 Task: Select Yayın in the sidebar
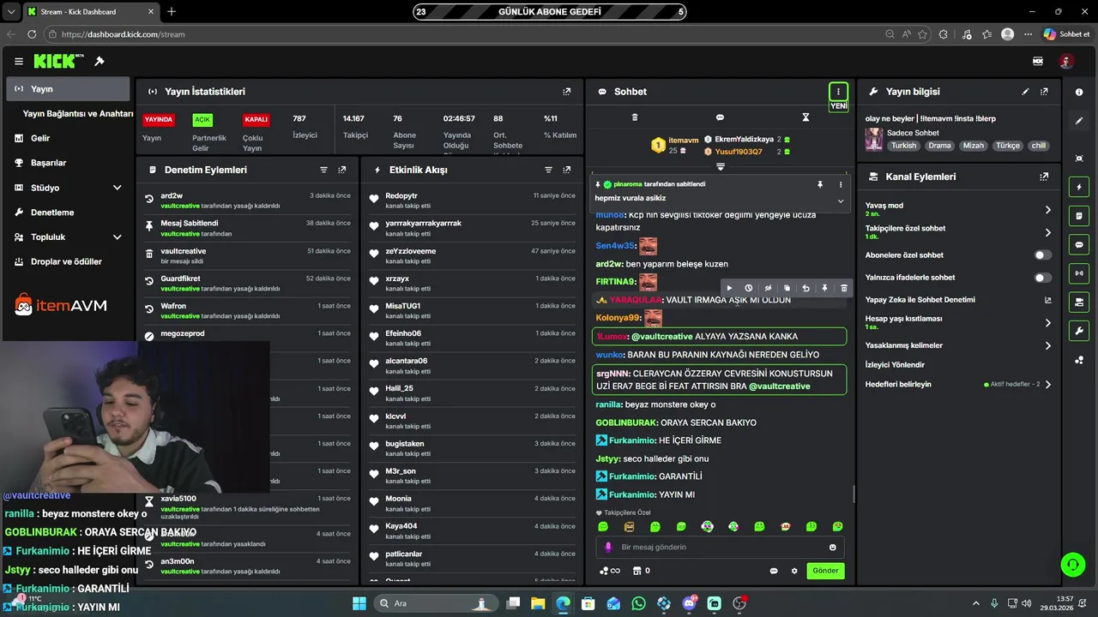coord(67,89)
